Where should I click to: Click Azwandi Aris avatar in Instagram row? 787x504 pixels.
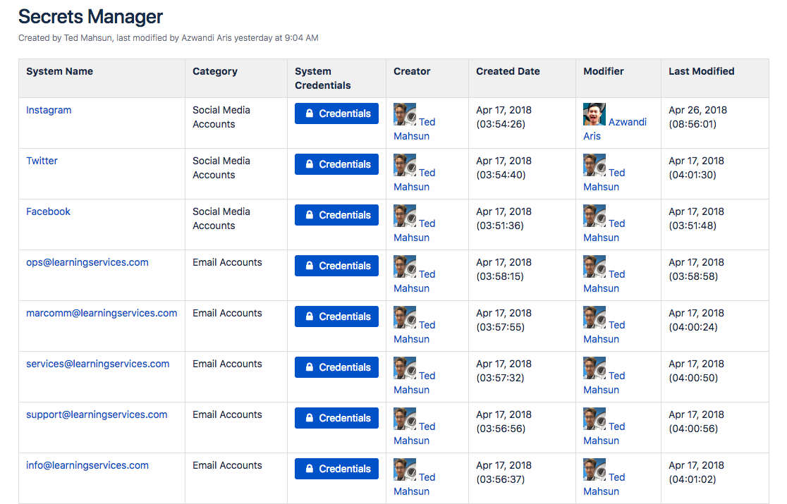coord(594,113)
